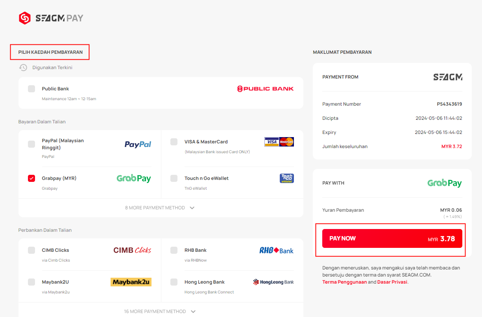Click the SEAGM Pay logo in header
Screen dimensions: 482x317
[x=51, y=18]
